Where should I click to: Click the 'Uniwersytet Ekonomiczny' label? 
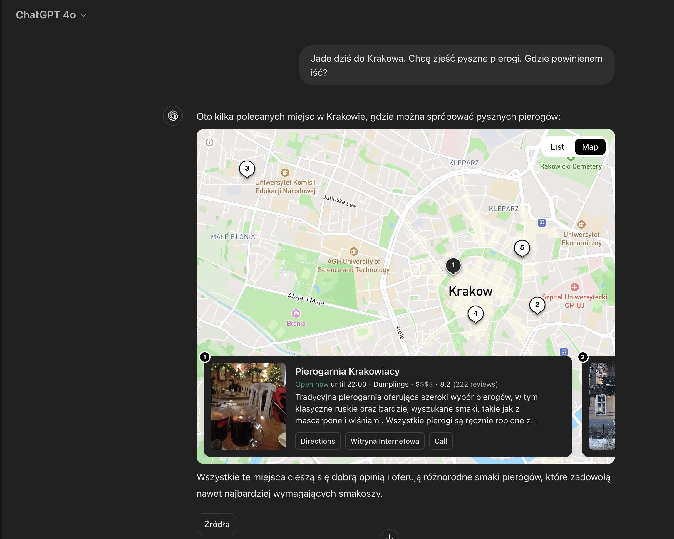pyautogui.click(x=581, y=239)
